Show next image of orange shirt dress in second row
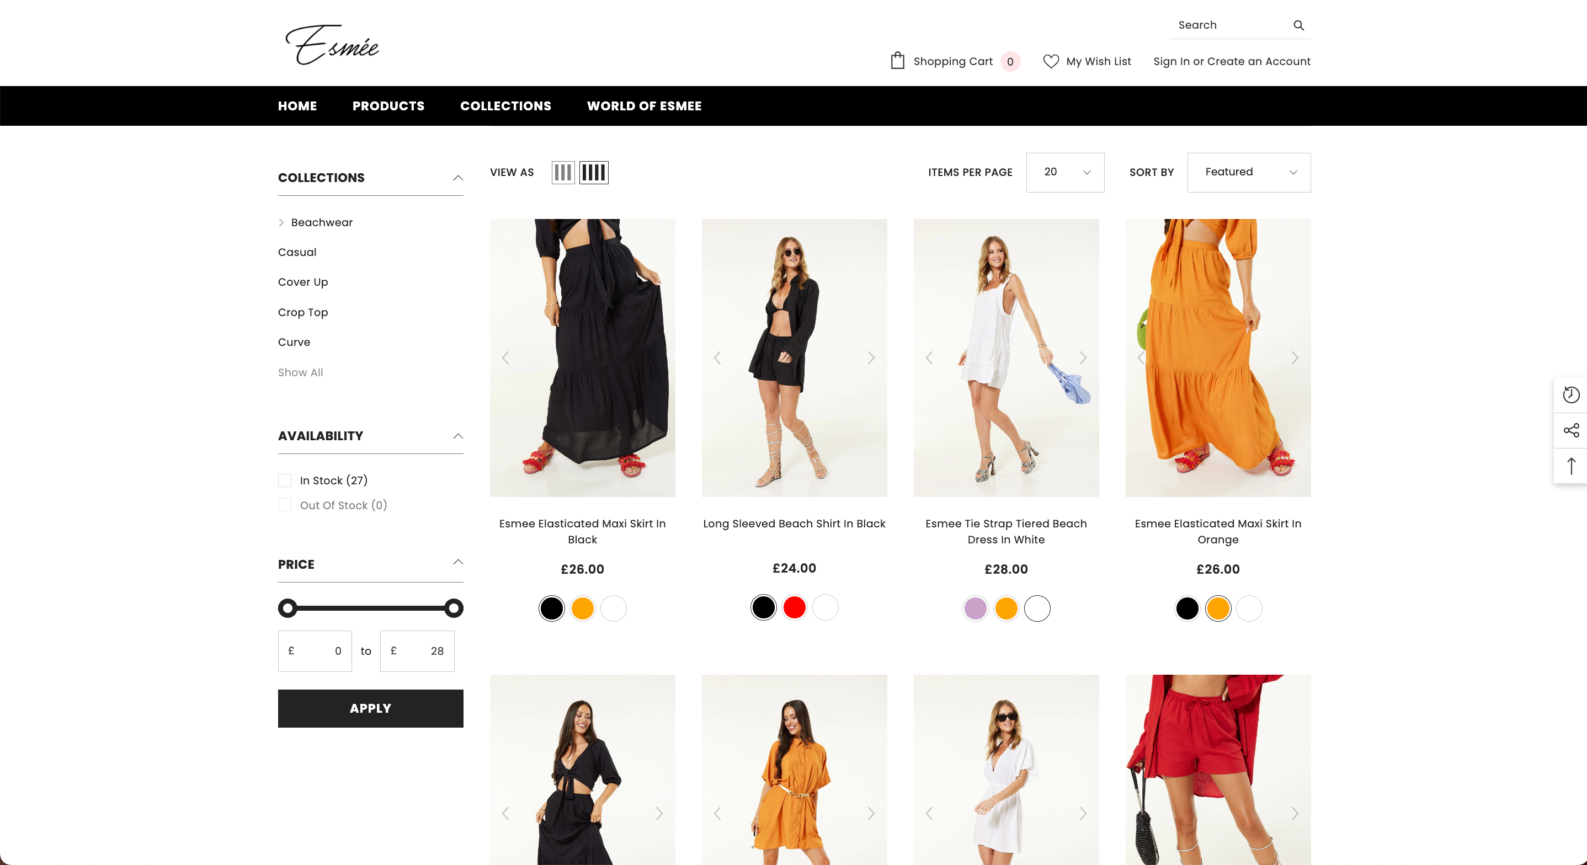 tap(871, 813)
